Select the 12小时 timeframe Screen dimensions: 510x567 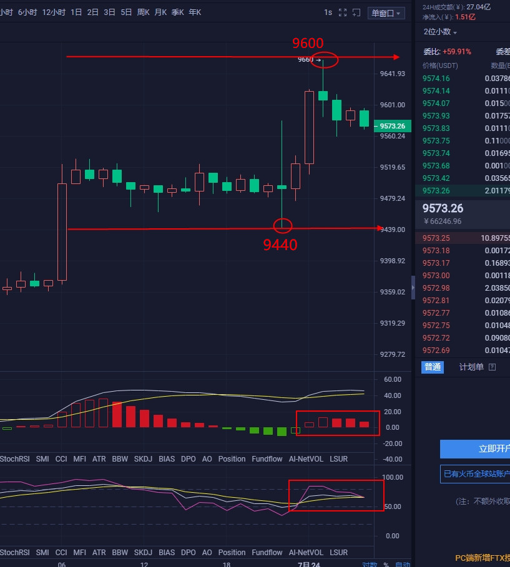[x=53, y=12]
